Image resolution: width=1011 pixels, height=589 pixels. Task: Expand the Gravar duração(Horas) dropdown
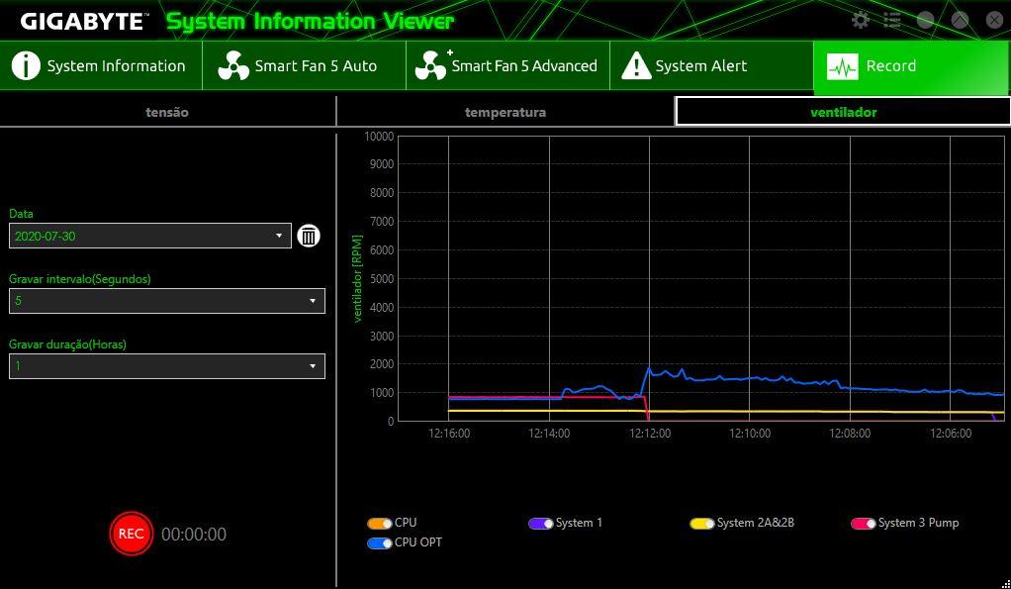point(167,366)
